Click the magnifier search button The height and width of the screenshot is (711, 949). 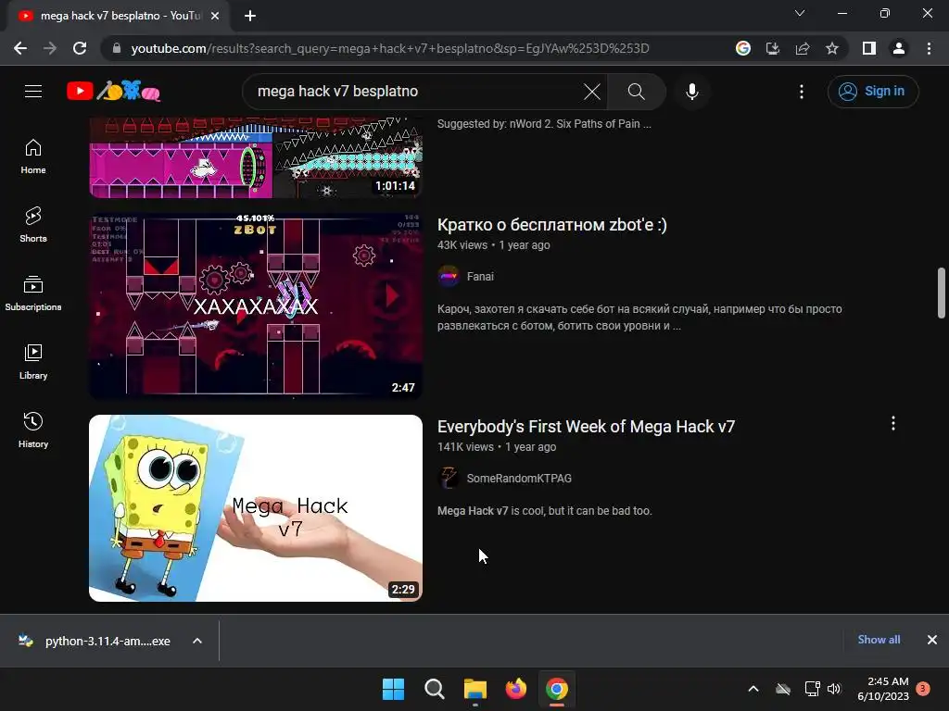[x=636, y=92]
